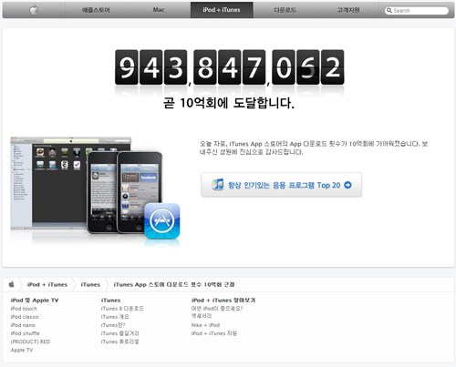
Task: Open the (PRODUCT) RED footer link
Action: click(x=30, y=342)
